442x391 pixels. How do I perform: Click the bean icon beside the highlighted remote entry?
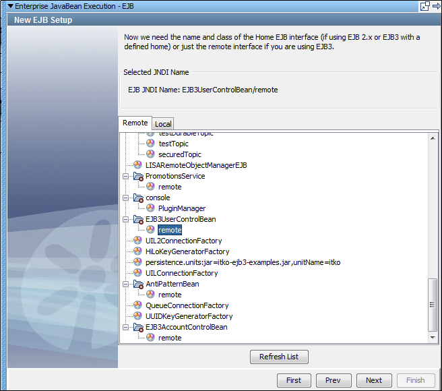(x=150, y=230)
